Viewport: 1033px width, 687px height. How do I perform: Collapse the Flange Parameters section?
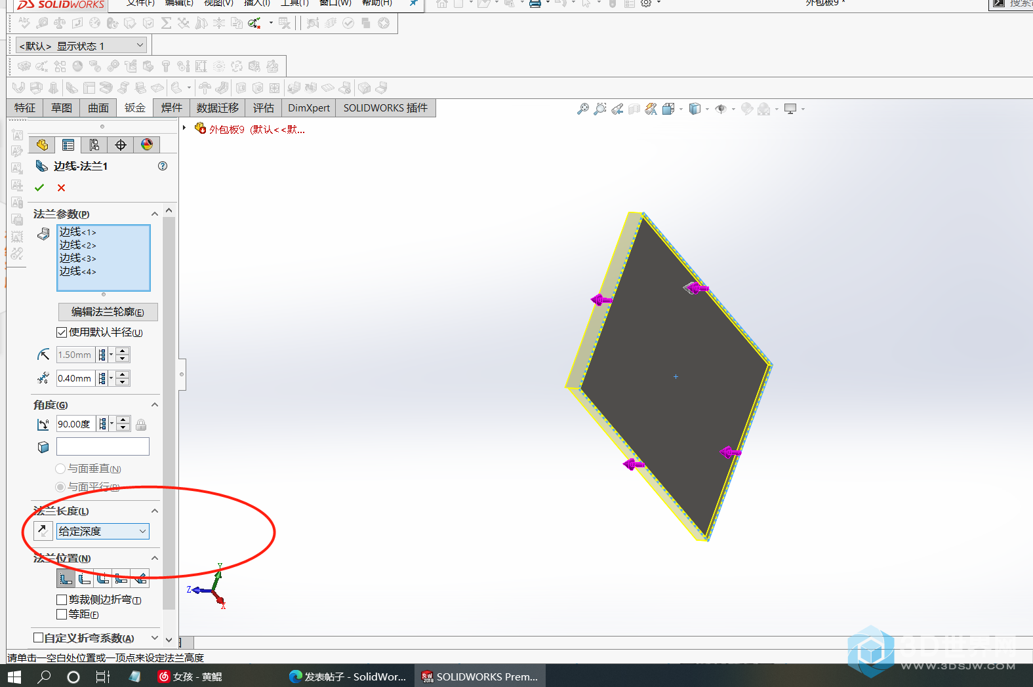(155, 214)
